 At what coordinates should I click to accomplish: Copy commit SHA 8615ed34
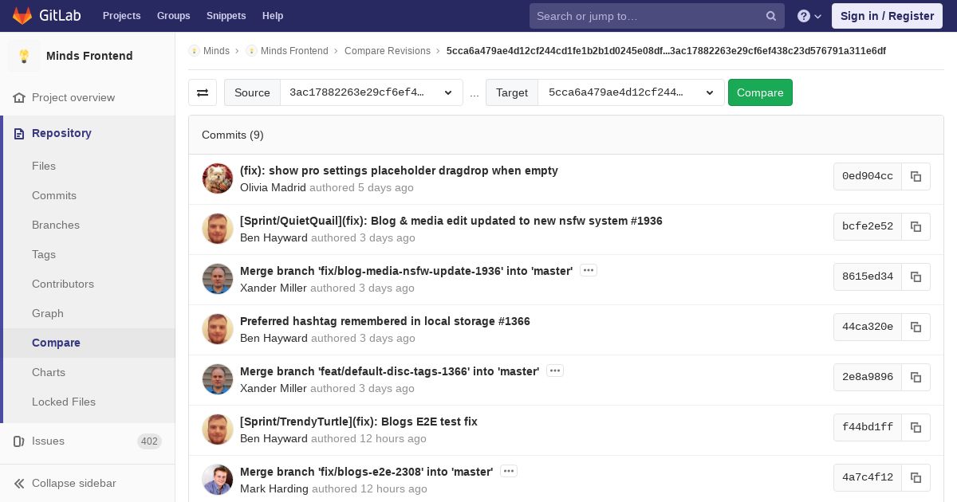[916, 277]
